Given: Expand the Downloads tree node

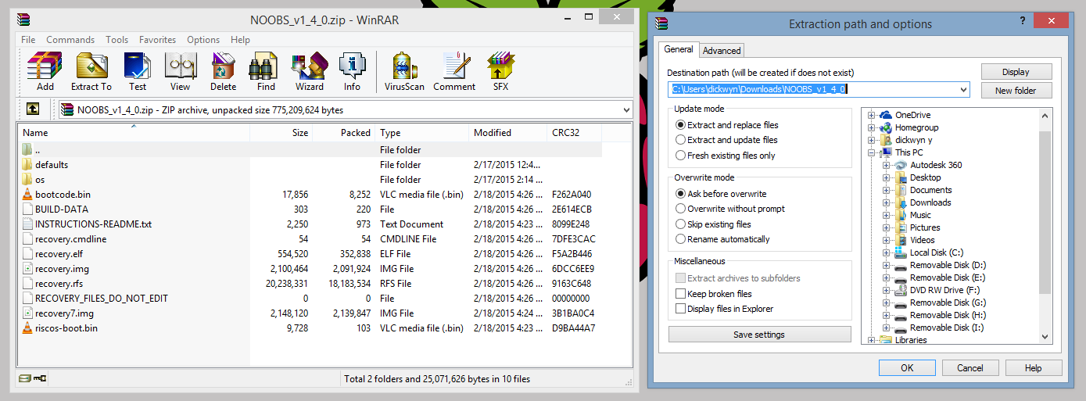Looking at the screenshot, I should pos(886,202).
